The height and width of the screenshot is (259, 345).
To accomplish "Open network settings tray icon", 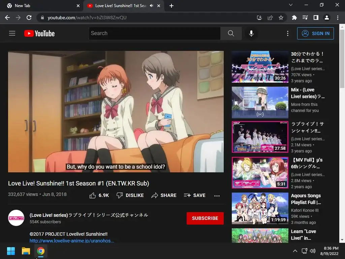I will (305, 251).
